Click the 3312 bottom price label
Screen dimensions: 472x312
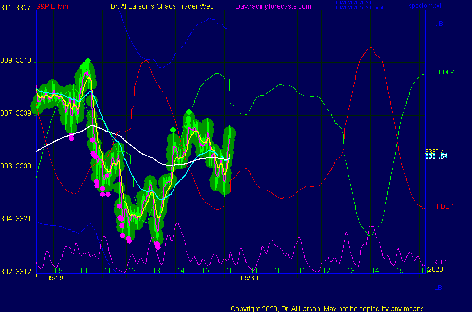(x=24, y=272)
